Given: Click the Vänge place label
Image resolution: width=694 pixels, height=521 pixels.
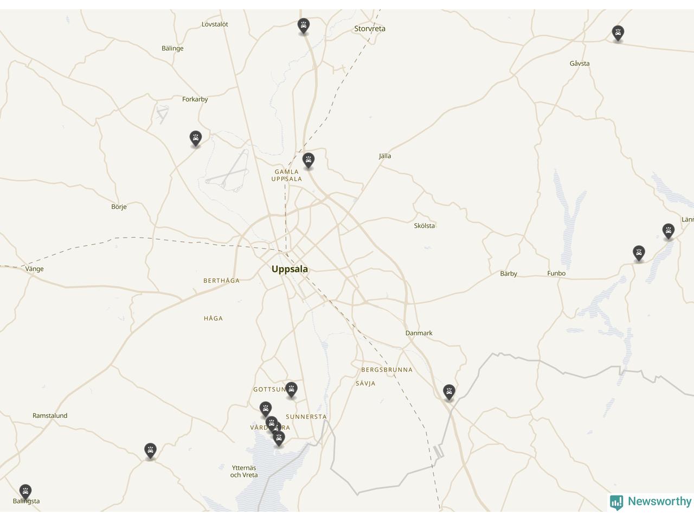Looking at the screenshot, I should click(x=34, y=269).
